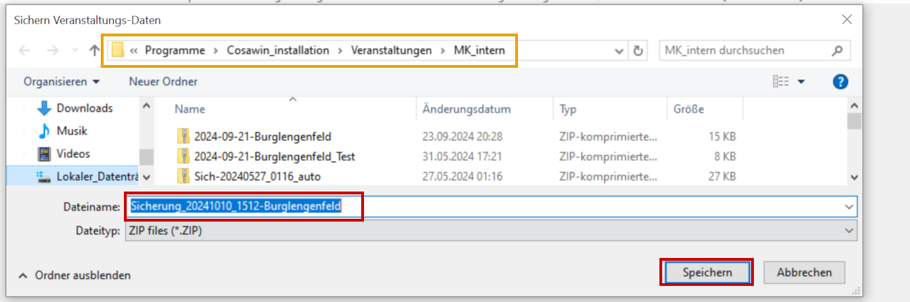Refresh the MK_intern folder listing

pos(638,50)
